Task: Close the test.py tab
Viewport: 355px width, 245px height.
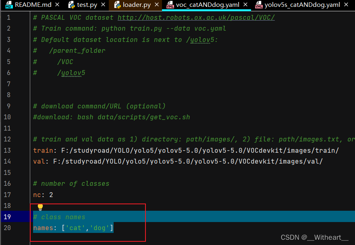Action: pyautogui.click(x=103, y=4)
